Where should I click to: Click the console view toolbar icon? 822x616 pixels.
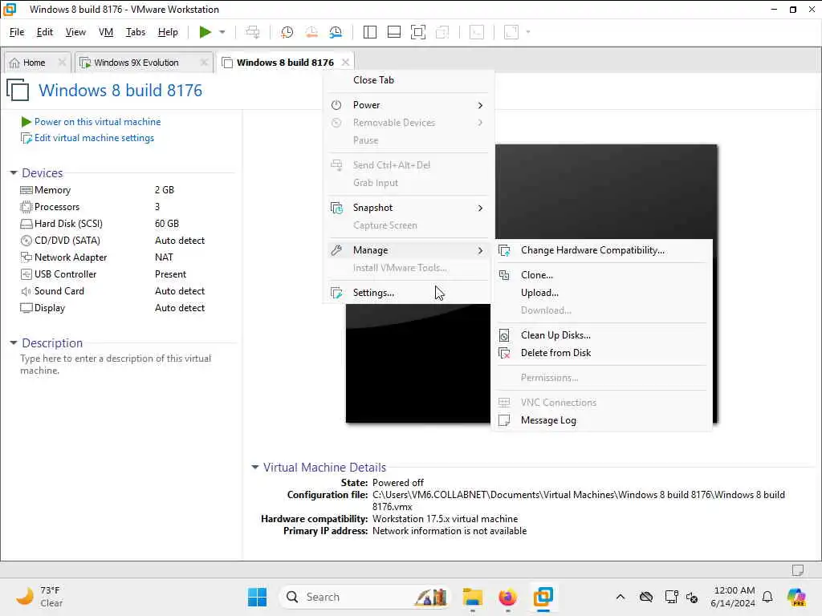click(477, 32)
